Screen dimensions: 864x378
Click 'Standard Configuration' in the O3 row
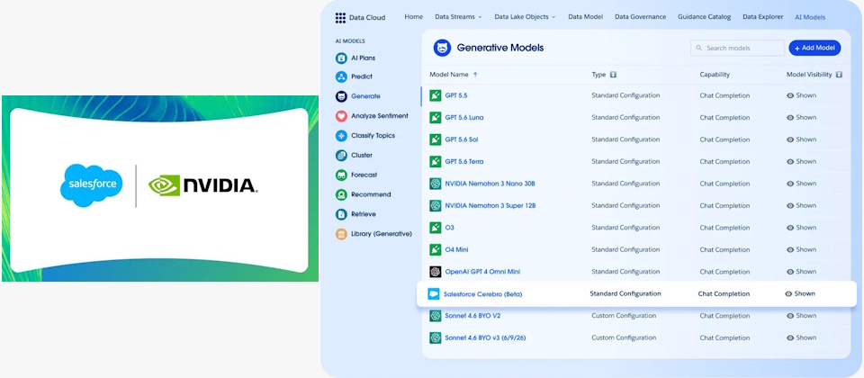tap(625, 228)
